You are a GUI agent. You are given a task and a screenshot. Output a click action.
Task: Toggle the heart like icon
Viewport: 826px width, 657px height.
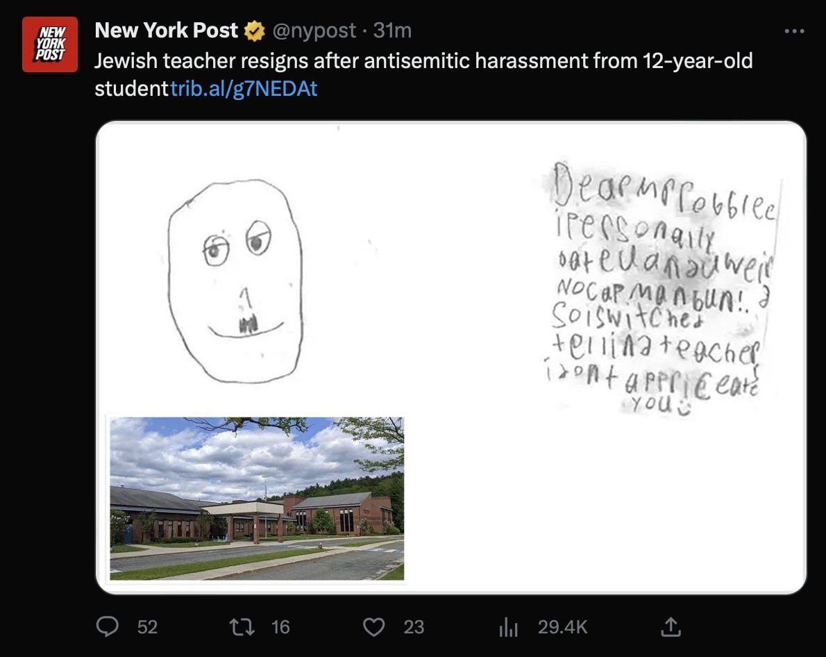point(374,627)
